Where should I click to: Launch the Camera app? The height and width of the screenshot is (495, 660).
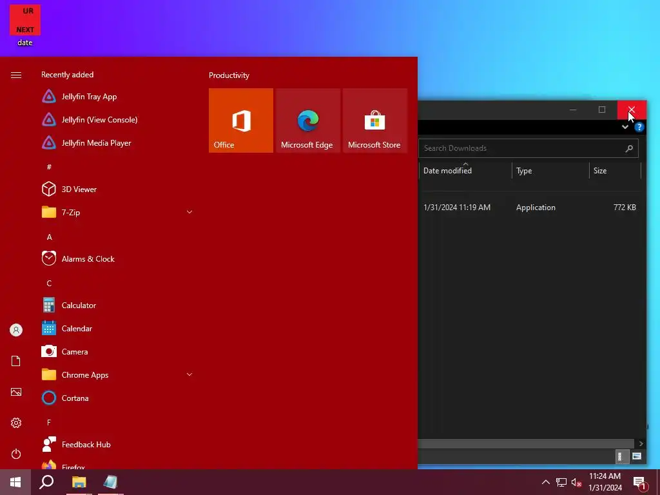point(117,351)
